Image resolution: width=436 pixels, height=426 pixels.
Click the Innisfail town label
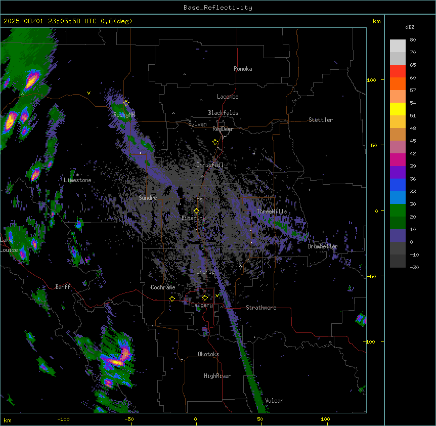210,165
